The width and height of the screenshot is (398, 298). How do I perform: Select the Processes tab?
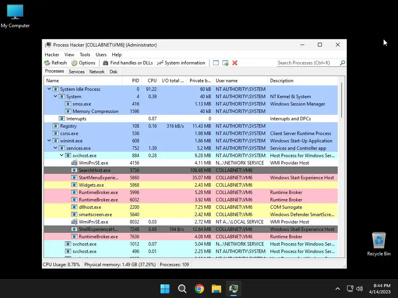tap(54, 71)
